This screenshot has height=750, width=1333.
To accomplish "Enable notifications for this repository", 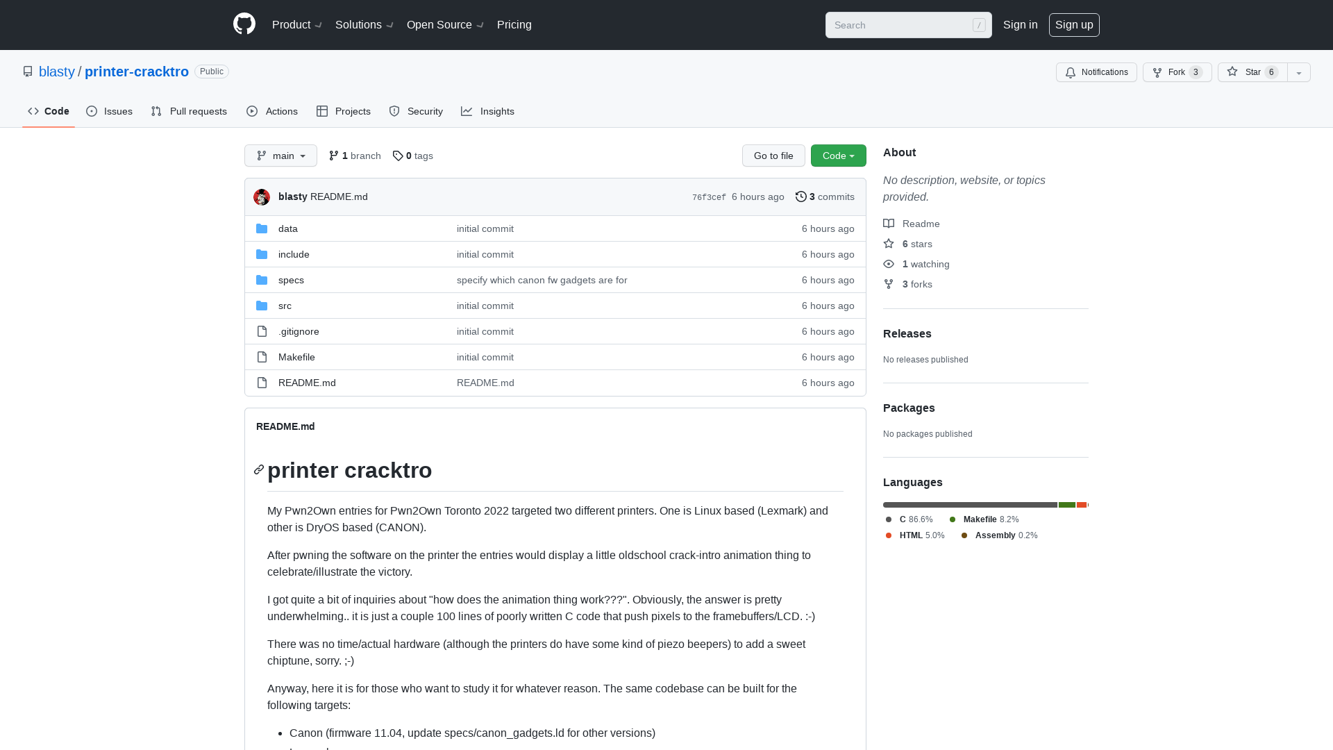I will [1096, 72].
